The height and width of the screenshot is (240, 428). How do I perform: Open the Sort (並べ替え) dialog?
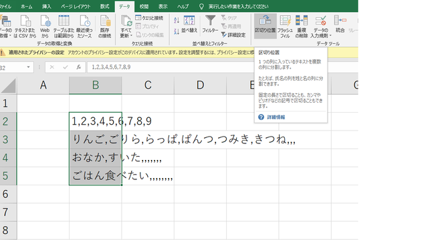189,24
